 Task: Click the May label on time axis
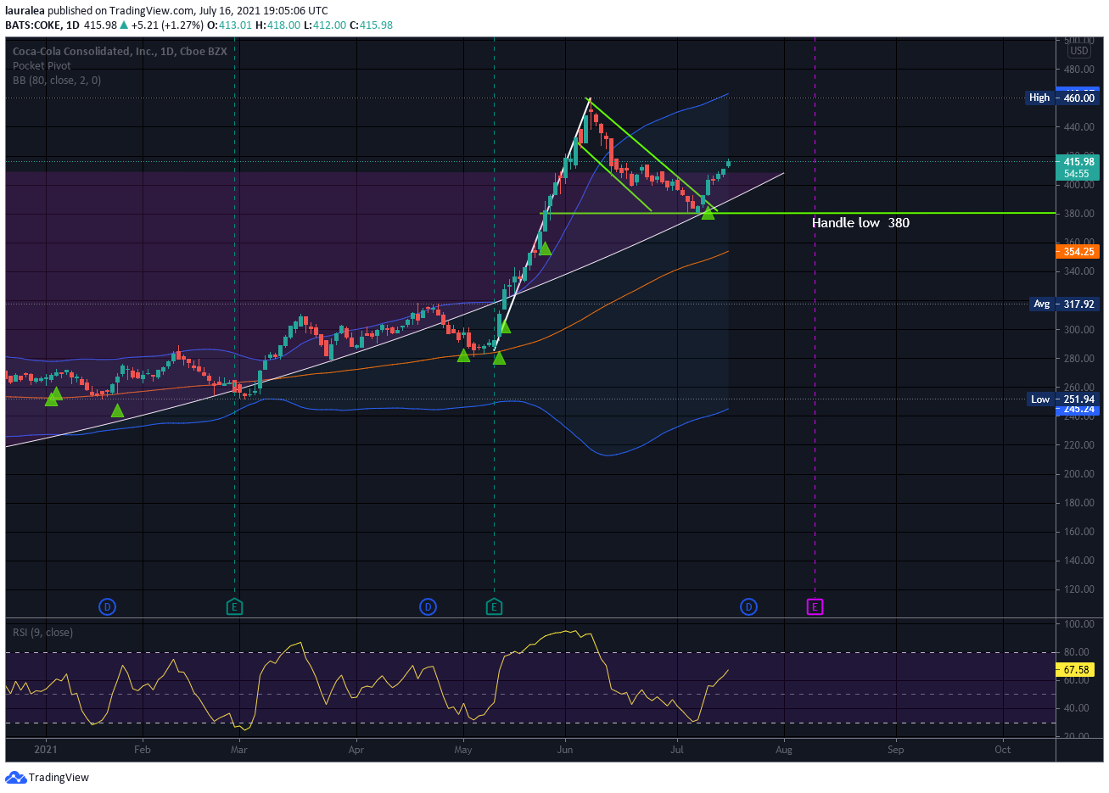coord(462,750)
